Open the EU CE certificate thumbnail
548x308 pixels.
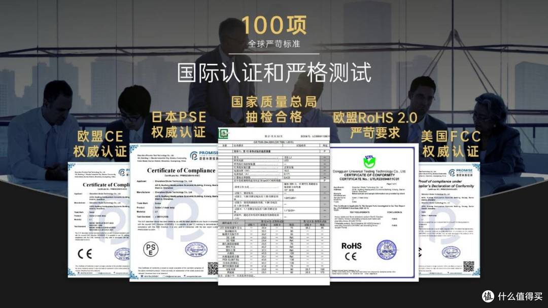click(98, 220)
